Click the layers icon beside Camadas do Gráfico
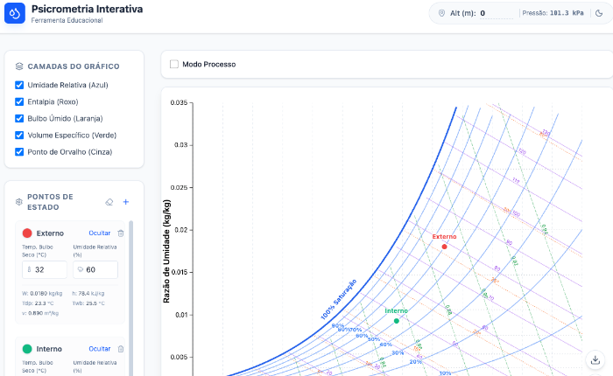This screenshot has width=613, height=376. 19,66
